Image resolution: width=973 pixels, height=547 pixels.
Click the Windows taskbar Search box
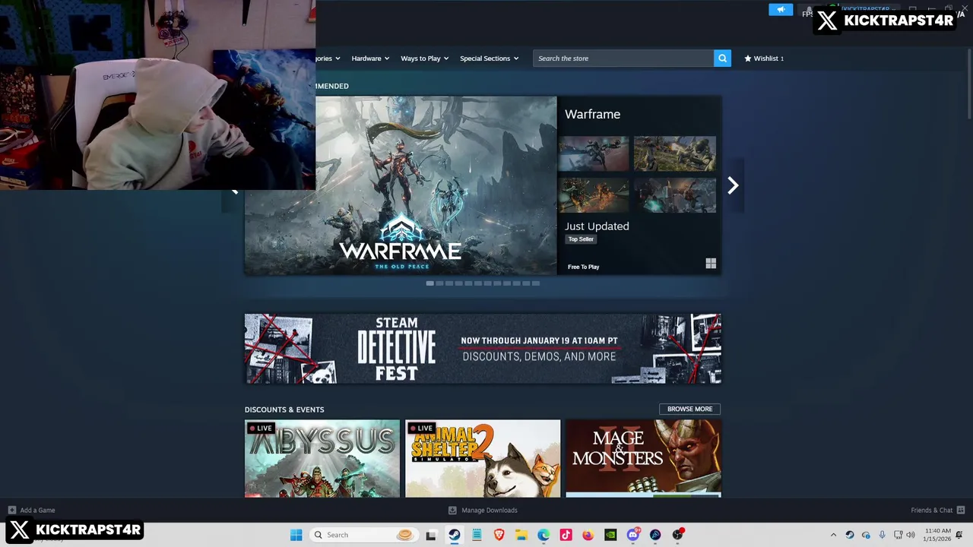pyautogui.click(x=363, y=535)
